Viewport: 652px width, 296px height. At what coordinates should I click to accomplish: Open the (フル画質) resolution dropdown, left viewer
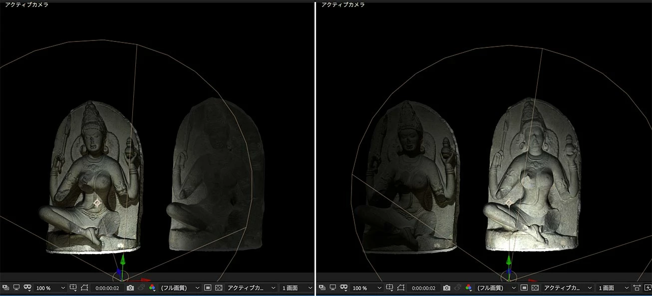click(x=180, y=288)
